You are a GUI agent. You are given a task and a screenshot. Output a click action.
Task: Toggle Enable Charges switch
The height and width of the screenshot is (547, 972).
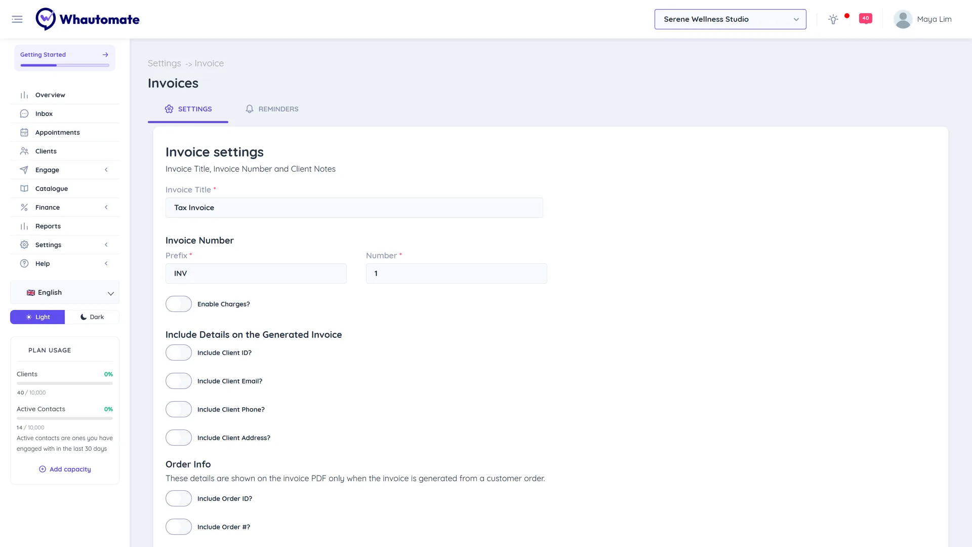point(179,304)
